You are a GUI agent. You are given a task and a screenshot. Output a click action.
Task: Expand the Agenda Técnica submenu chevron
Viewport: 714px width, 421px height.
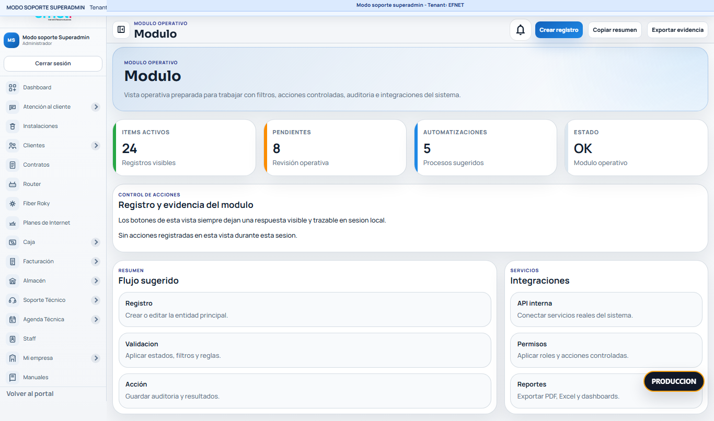[96, 320]
